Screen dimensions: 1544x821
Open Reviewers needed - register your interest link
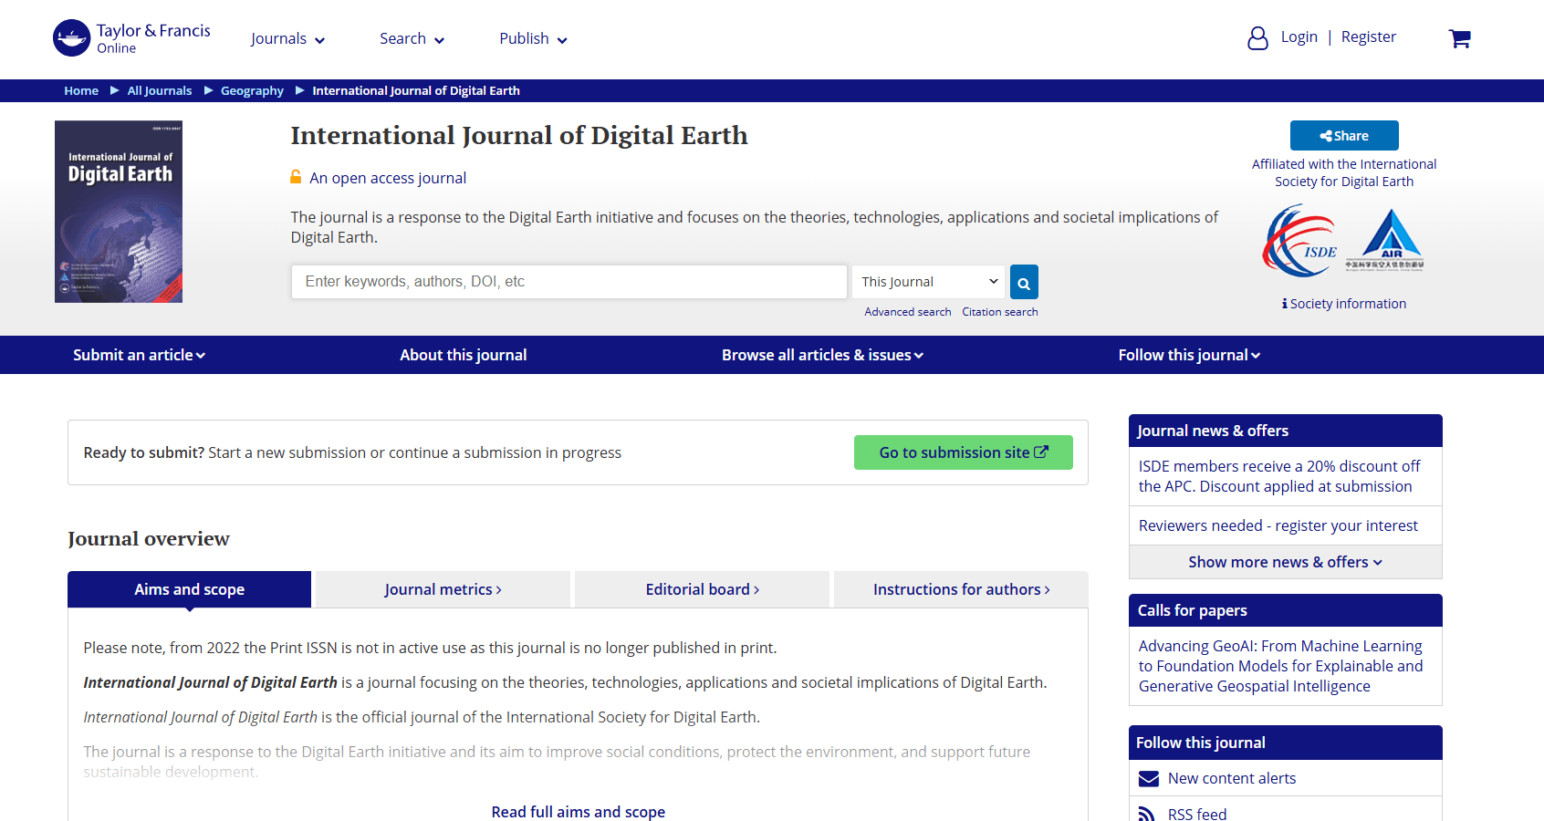[1278, 525]
